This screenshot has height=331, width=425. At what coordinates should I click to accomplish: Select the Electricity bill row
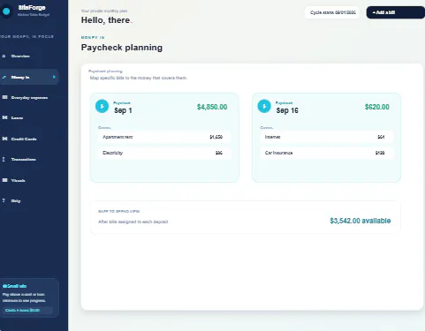164,153
